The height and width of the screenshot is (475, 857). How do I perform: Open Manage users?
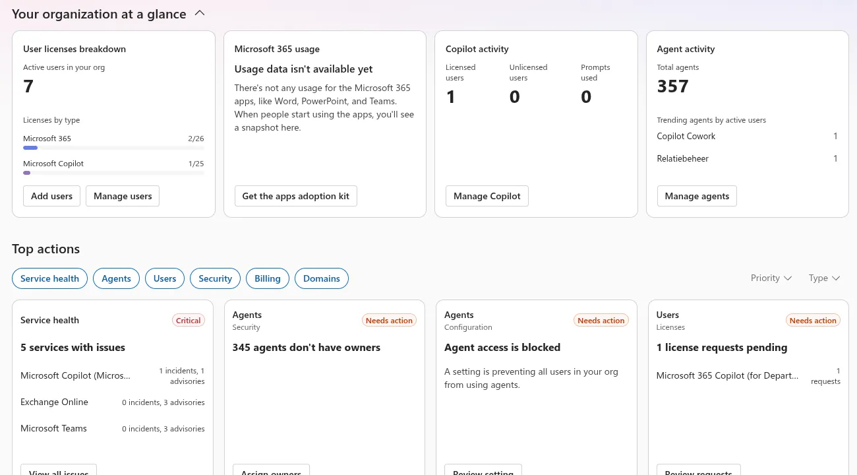click(123, 196)
